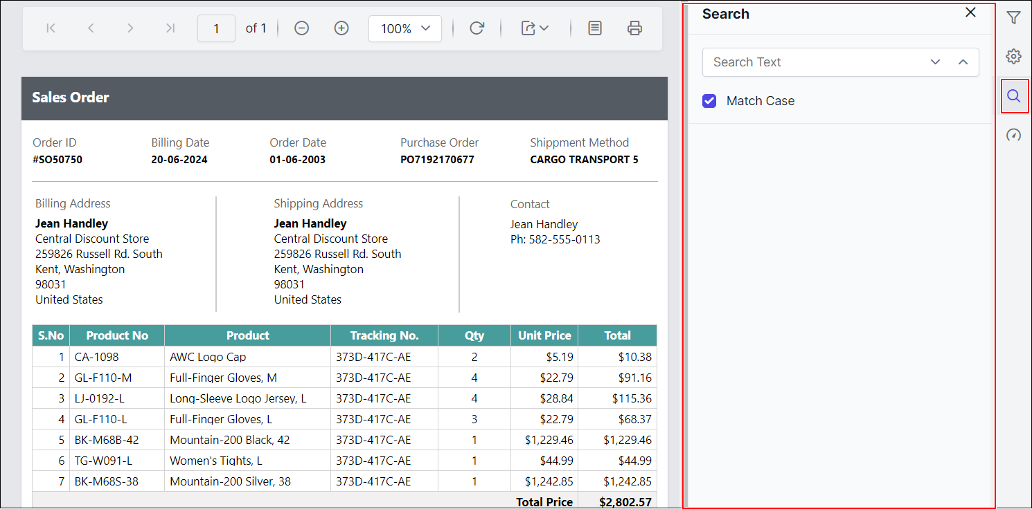Select the search magnifier icon in the sidebar

point(1013,96)
